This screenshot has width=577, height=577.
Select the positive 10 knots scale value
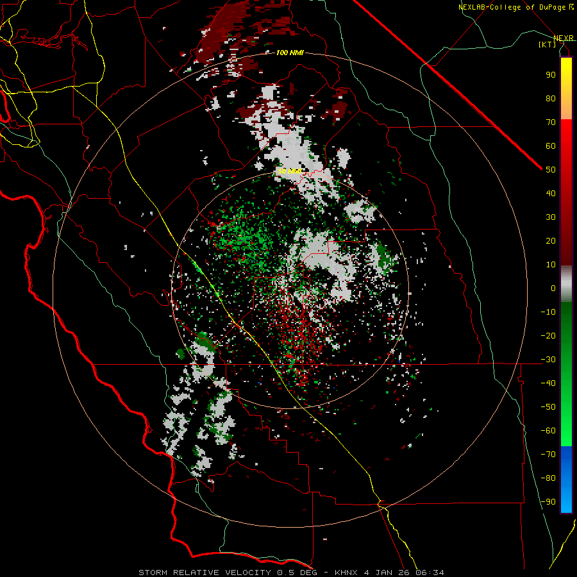click(x=551, y=265)
